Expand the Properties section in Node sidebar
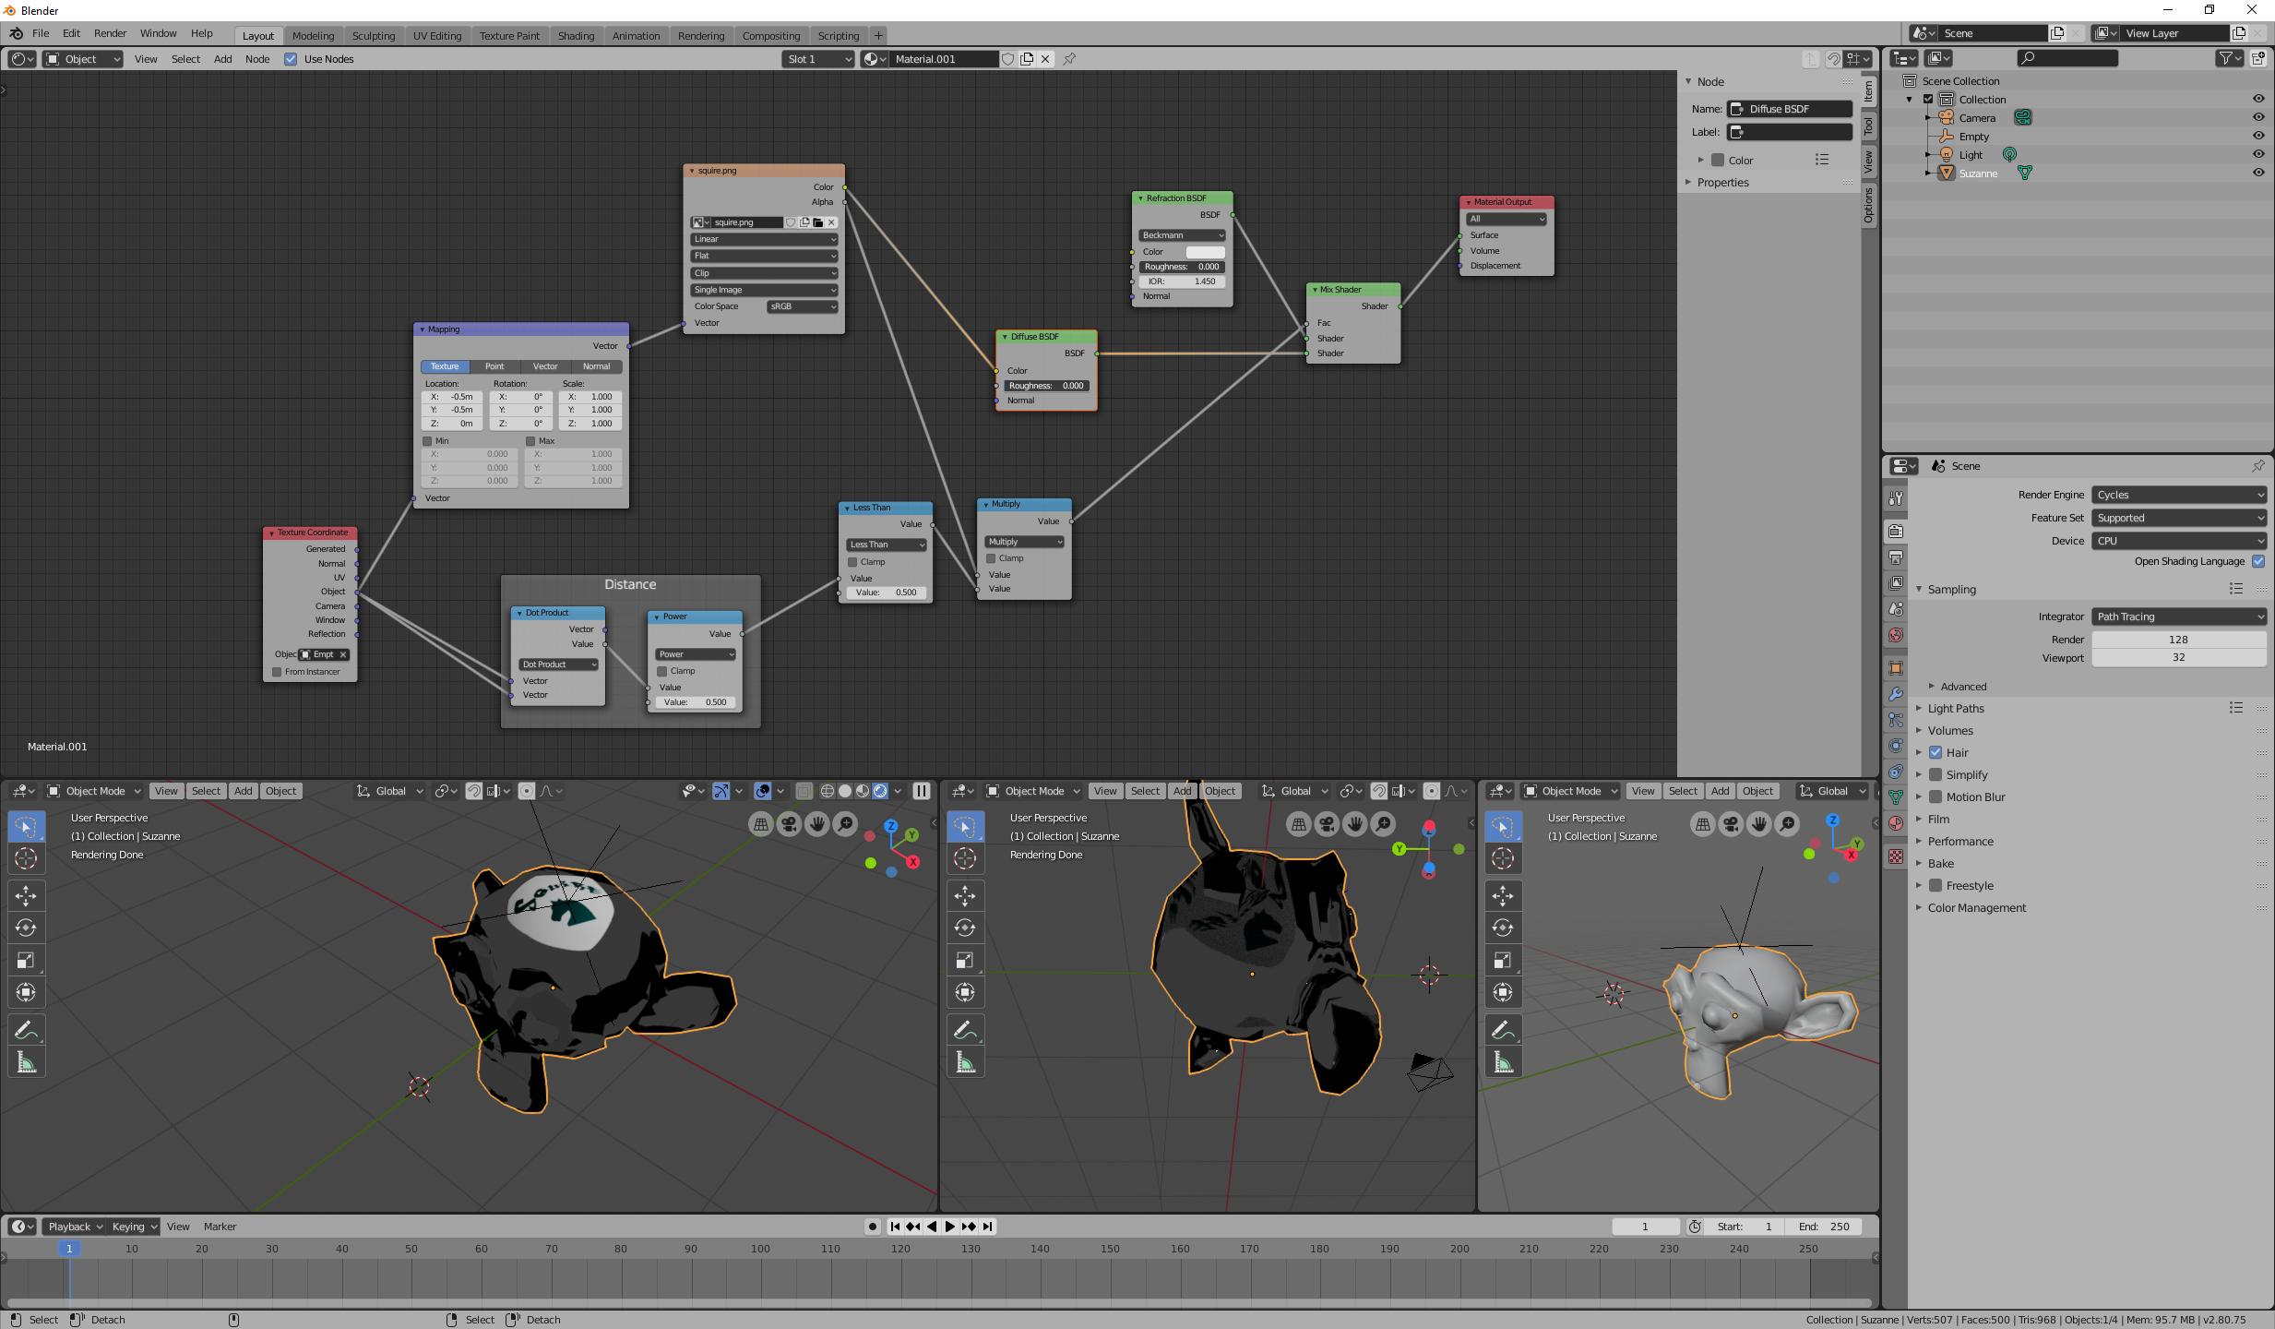The image size is (2275, 1329). (1721, 182)
